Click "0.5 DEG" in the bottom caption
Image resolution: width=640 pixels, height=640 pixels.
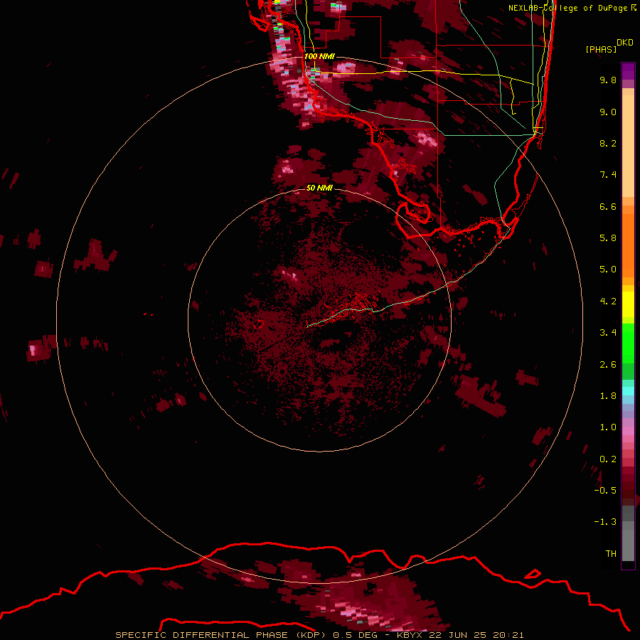click(x=355, y=635)
